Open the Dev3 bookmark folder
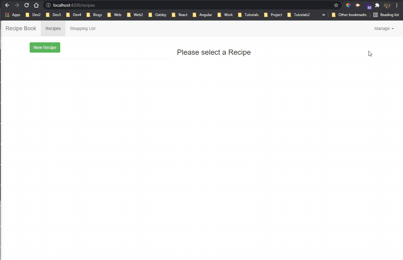This screenshot has width=403, height=260. 54,15
